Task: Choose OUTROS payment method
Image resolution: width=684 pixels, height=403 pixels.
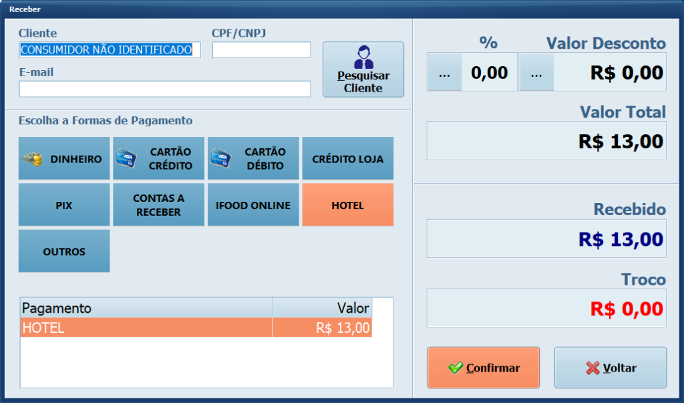Action: click(64, 251)
